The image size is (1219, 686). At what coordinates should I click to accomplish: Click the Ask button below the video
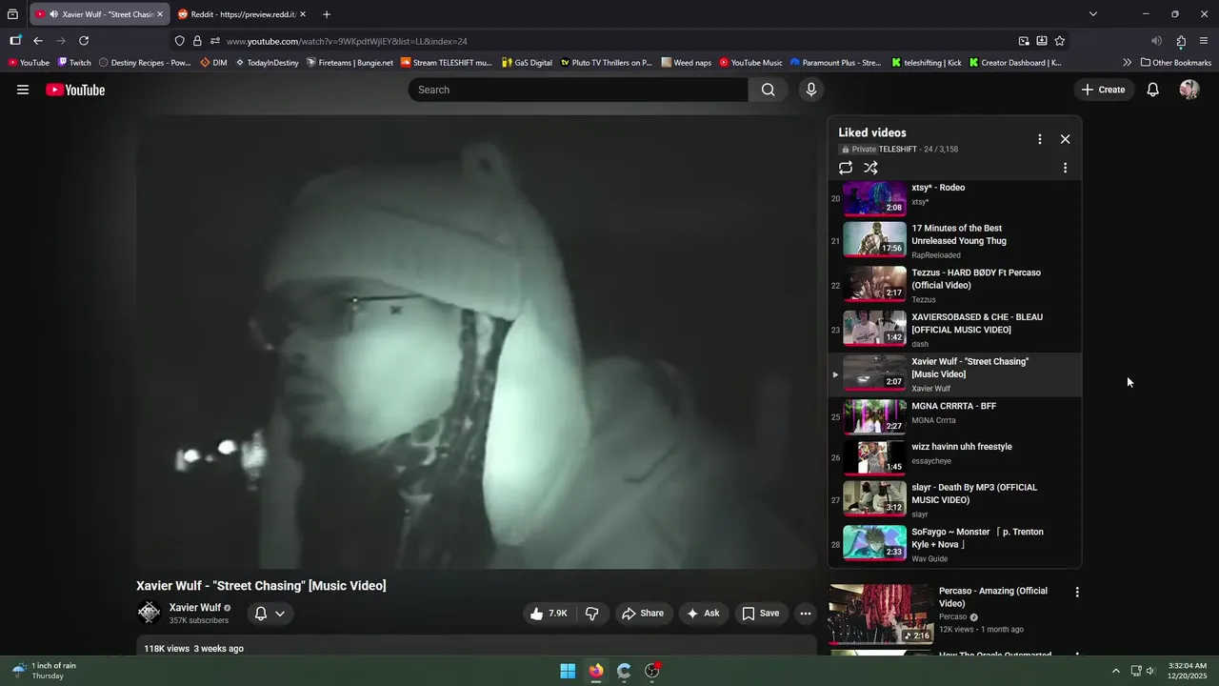coord(703,614)
